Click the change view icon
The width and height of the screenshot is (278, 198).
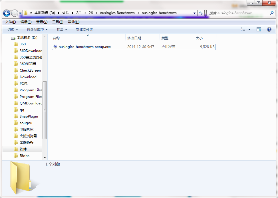(243, 29)
